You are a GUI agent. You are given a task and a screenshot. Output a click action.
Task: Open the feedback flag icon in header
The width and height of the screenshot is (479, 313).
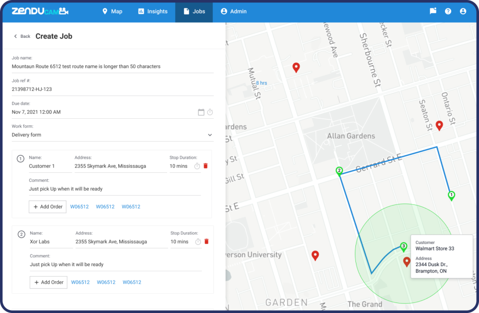pyautogui.click(x=433, y=11)
